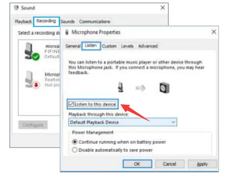Click the Microphone Properties title bar icon
Screen dimensions: 230x176
[x=67, y=32]
